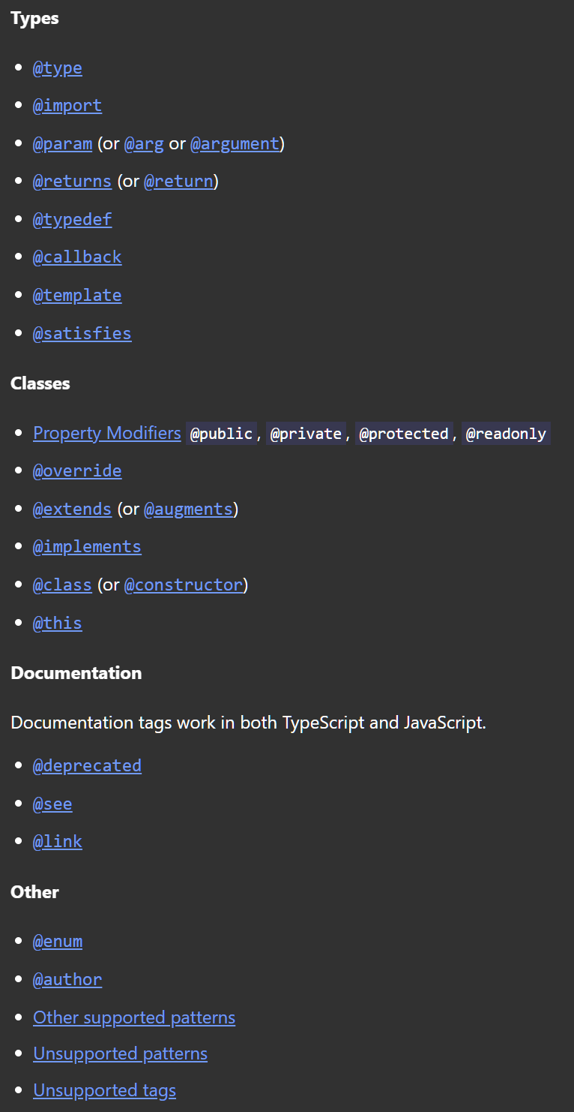Open the @augments alias link
Screen dimensions: 574x1112
point(189,509)
